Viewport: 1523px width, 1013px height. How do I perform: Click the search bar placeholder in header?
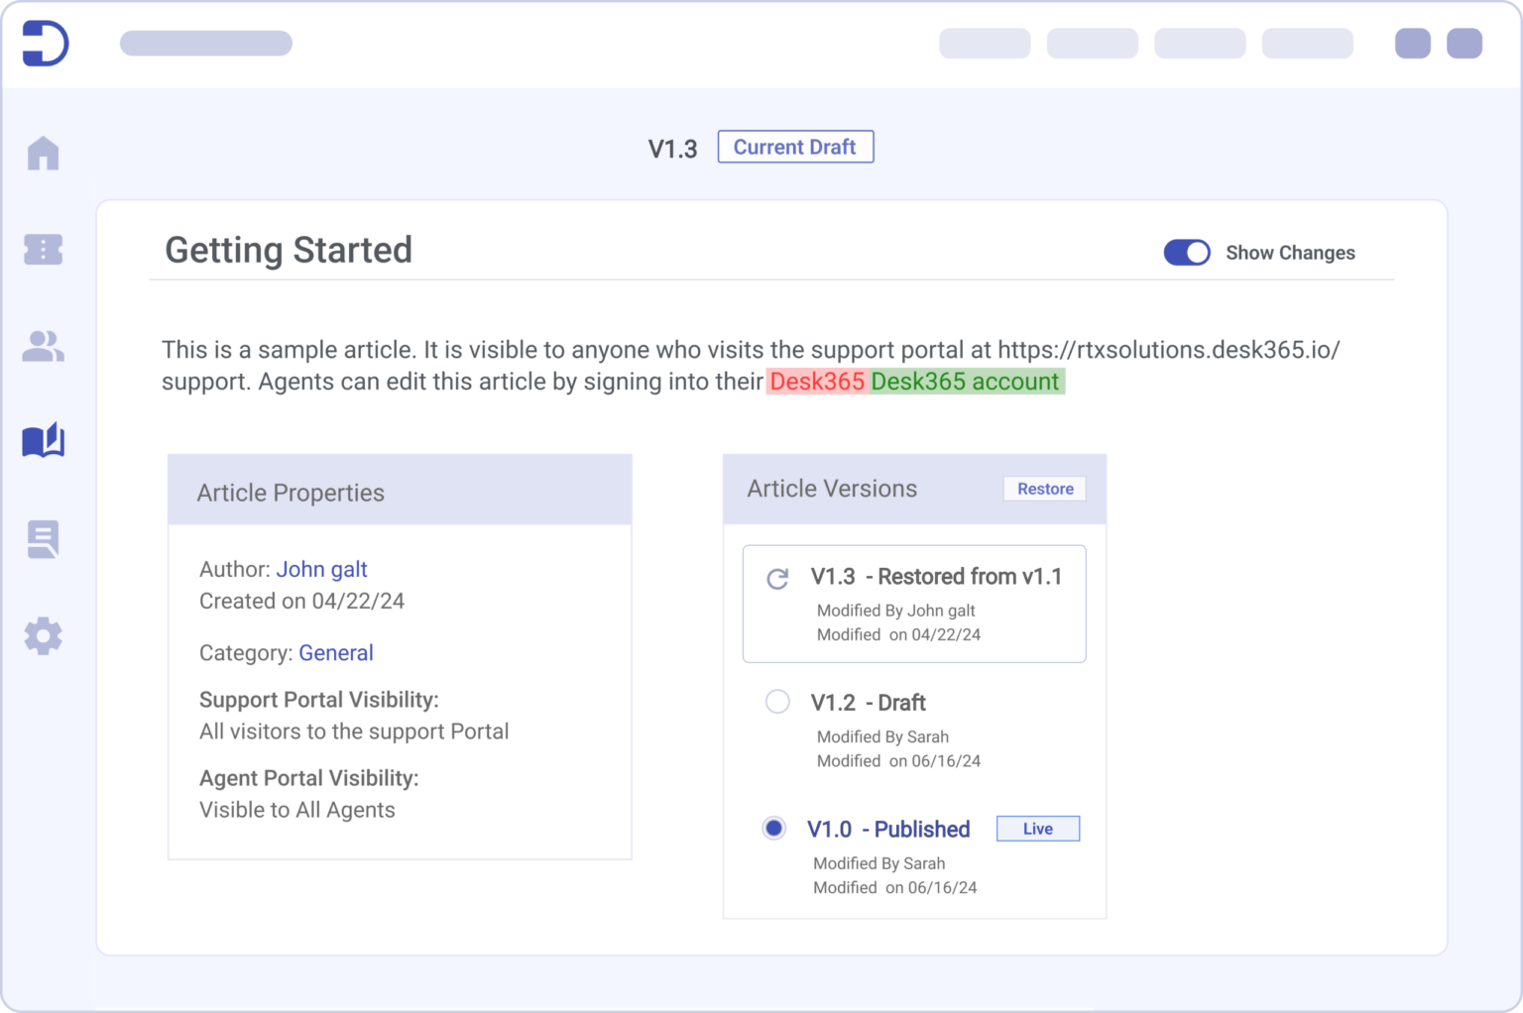click(x=206, y=44)
